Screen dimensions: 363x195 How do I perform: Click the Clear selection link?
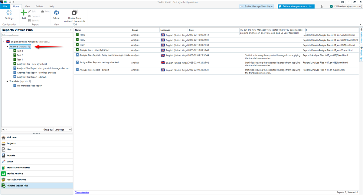point(81,192)
